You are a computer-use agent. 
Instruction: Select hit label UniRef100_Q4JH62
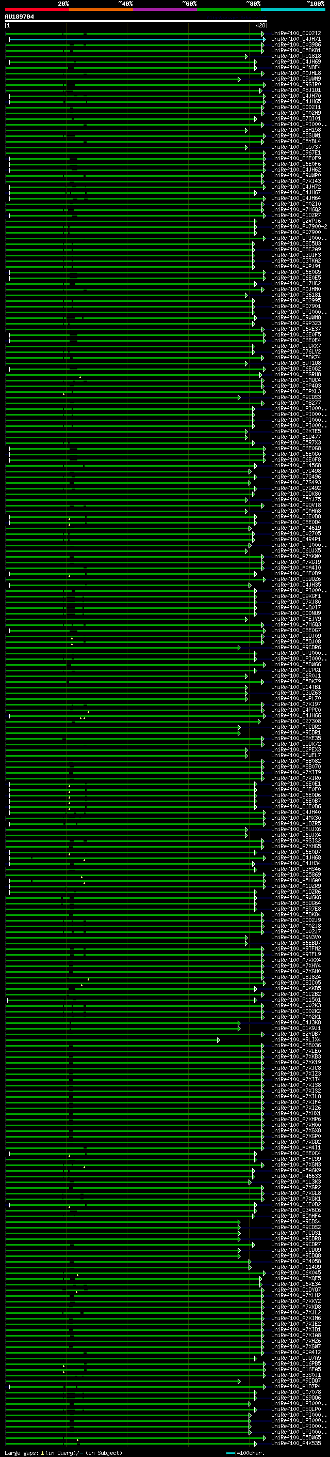click(296, 170)
